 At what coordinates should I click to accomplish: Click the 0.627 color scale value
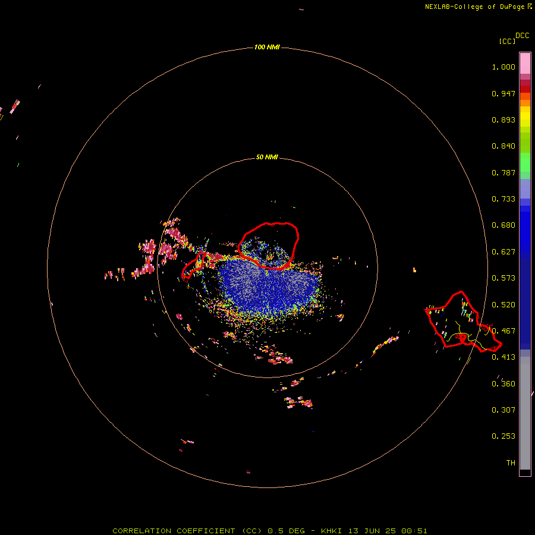(x=503, y=252)
